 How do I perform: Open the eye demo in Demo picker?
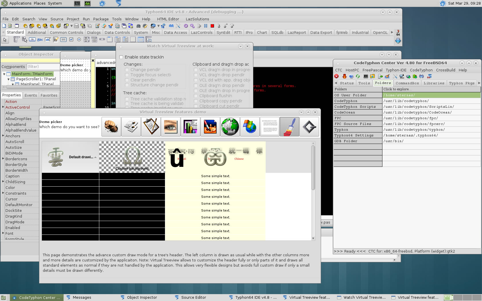[x=171, y=127]
